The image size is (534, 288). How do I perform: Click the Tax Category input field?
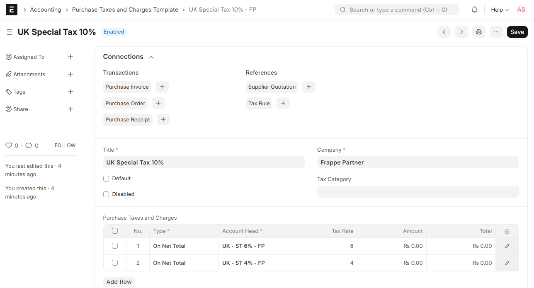418,192
